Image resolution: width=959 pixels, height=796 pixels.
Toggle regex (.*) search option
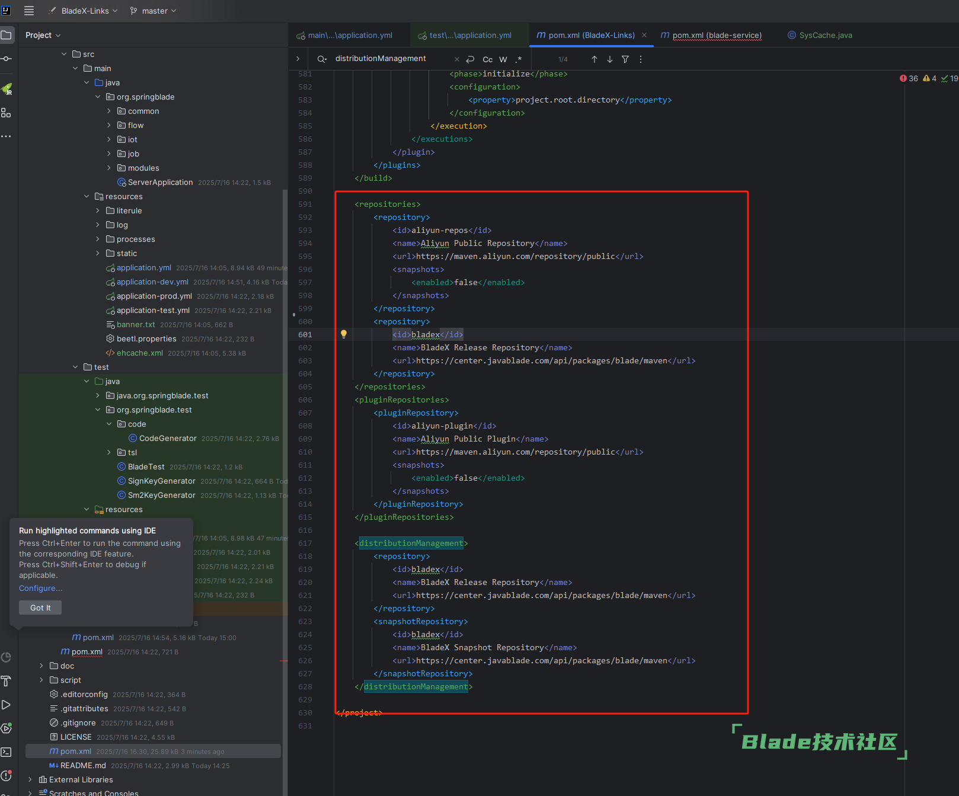tap(519, 59)
